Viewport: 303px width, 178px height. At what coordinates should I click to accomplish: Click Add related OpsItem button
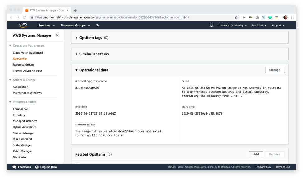[256, 154]
